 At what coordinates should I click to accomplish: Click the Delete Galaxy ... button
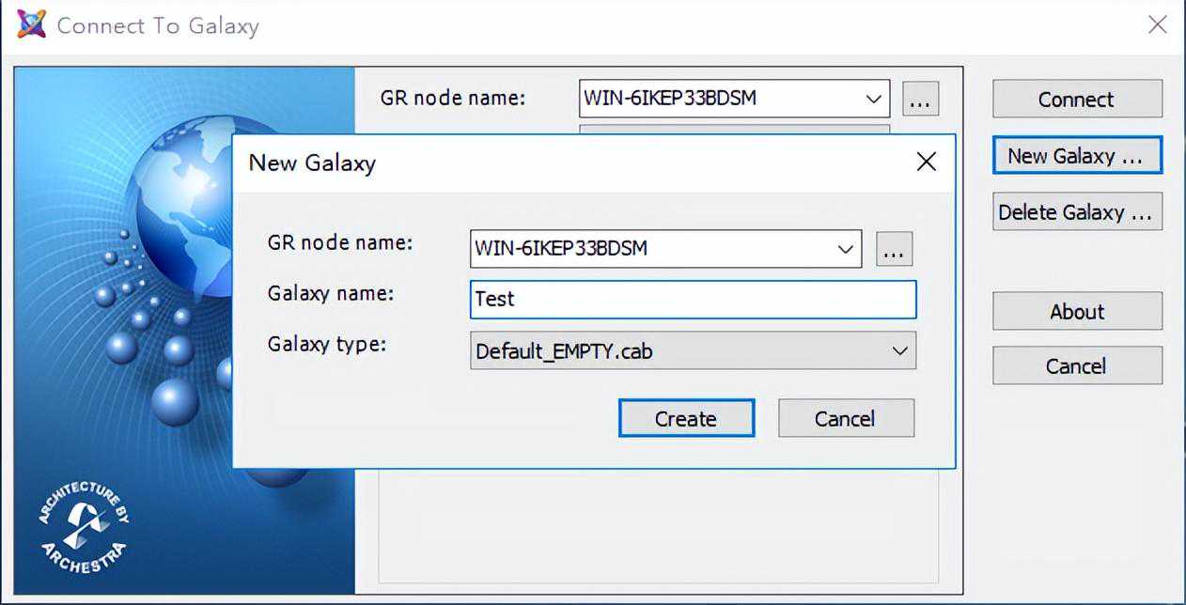[x=1077, y=212]
